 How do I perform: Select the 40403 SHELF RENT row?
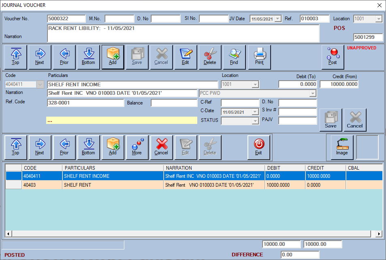point(194,185)
